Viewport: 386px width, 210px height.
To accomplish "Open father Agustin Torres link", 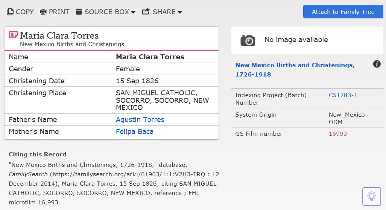I will coord(140,120).
